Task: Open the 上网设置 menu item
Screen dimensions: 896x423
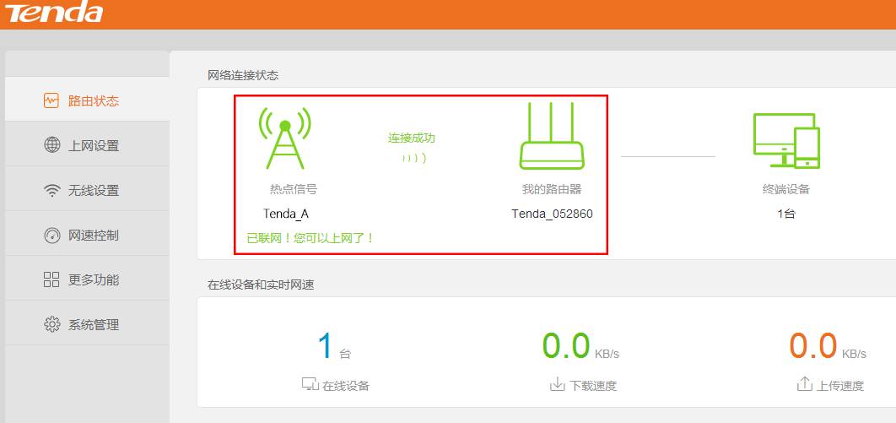Action: click(x=88, y=145)
